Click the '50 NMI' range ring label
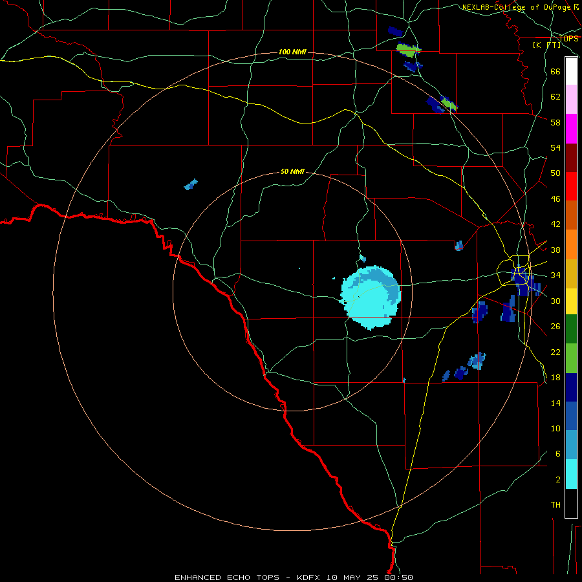This screenshot has height=582, width=582. tap(292, 171)
